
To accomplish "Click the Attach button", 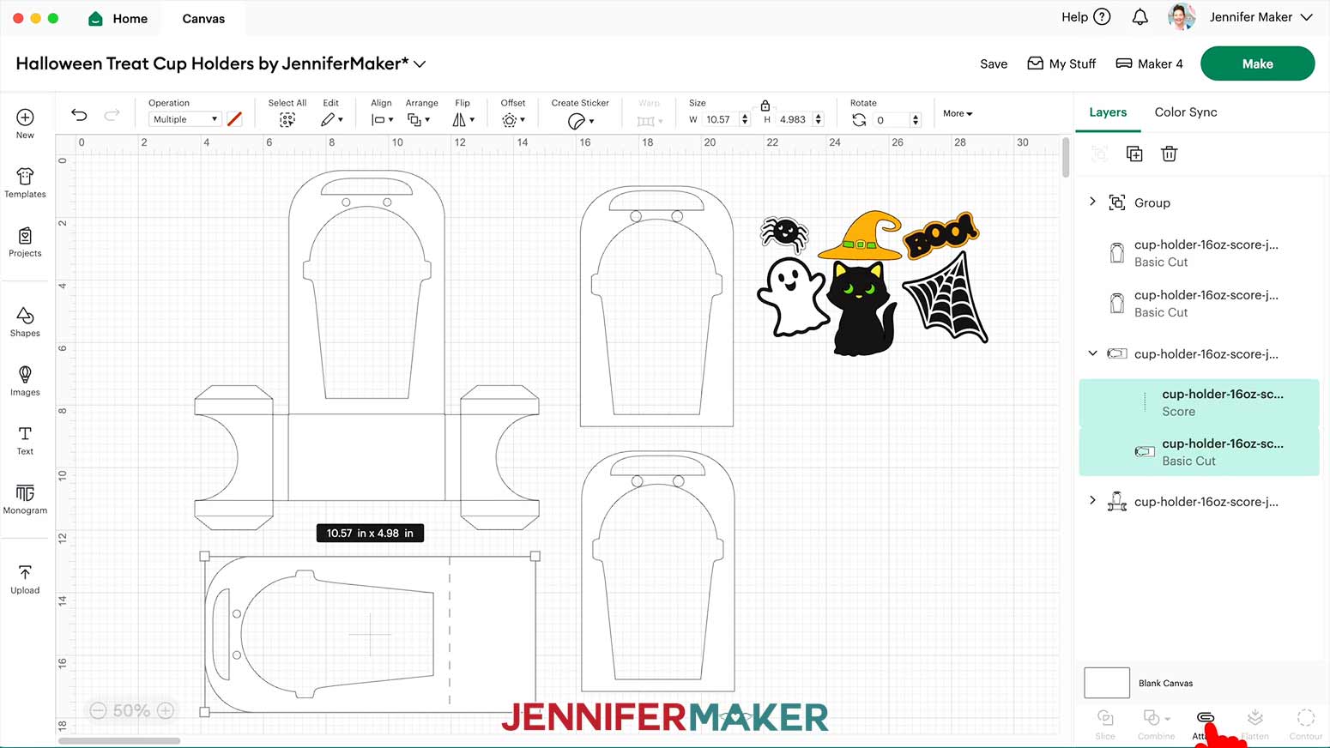I will (x=1206, y=724).
